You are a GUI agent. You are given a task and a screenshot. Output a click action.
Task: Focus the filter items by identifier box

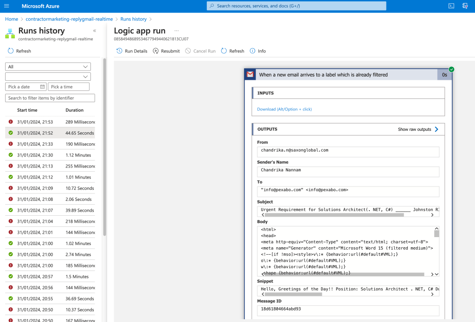click(50, 98)
